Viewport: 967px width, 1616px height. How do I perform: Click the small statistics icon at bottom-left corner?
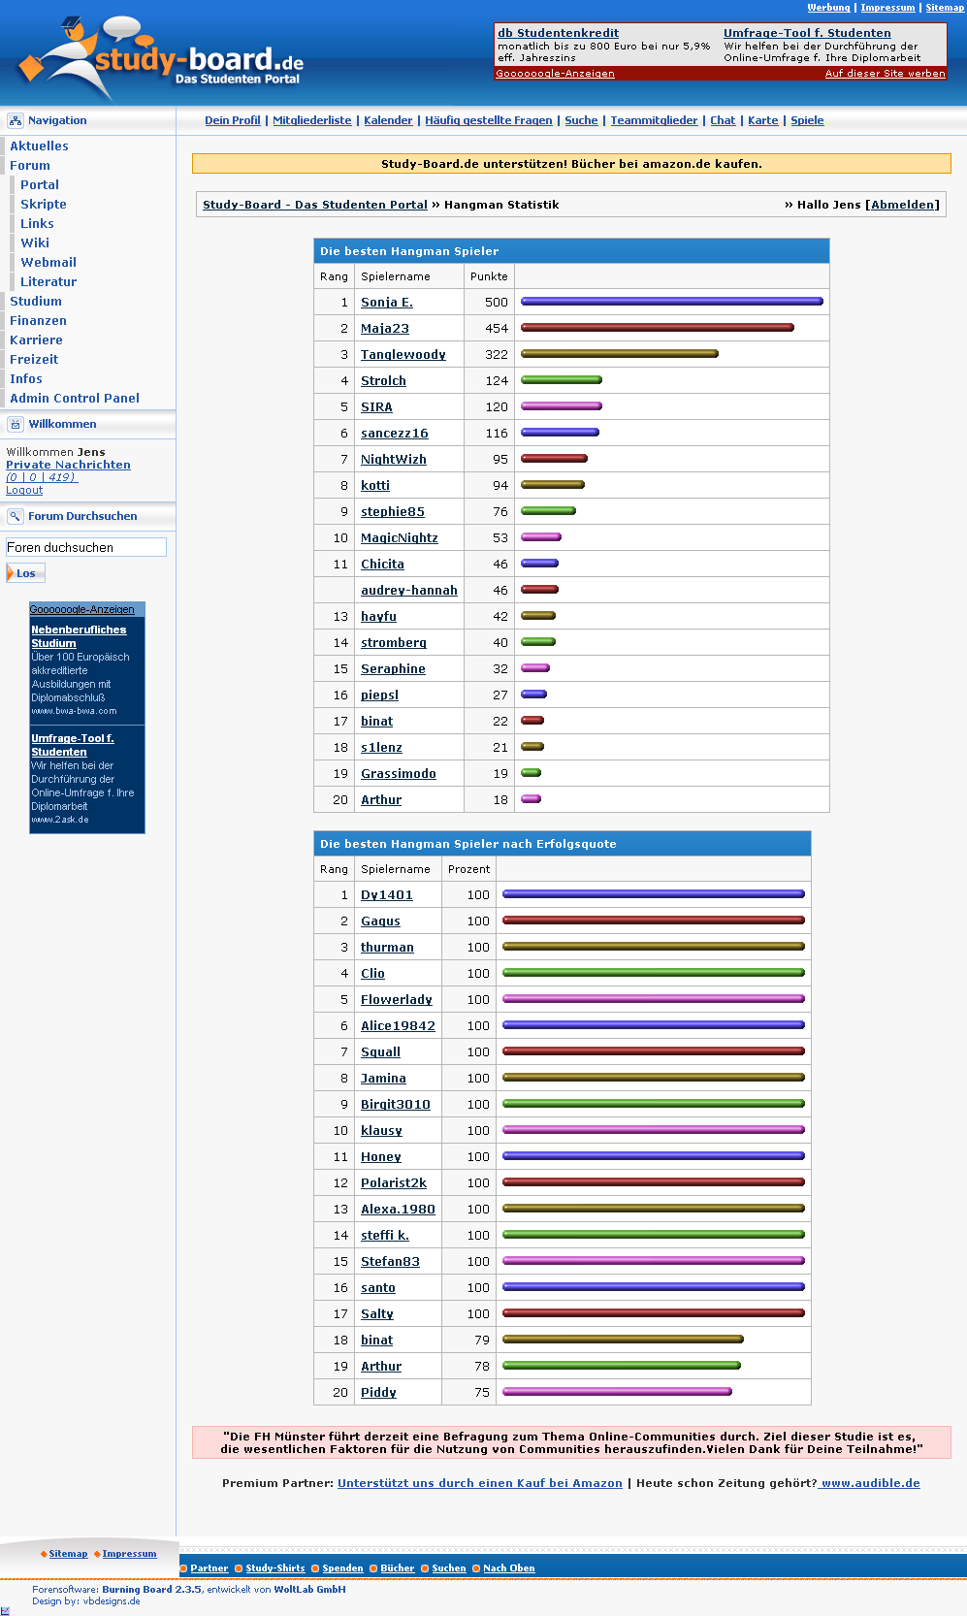point(6,1610)
